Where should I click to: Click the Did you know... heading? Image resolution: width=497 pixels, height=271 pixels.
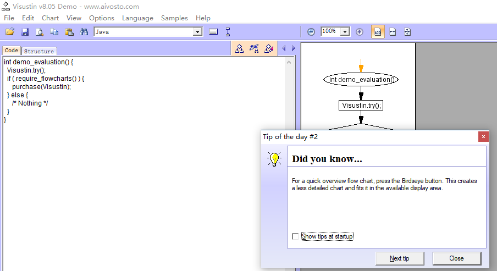(327, 159)
